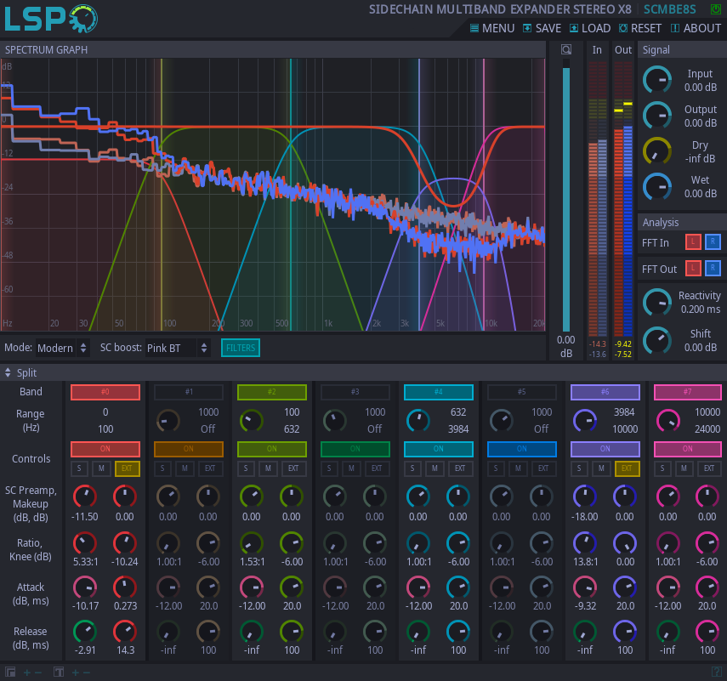Disable the EXT sidechain on band #6
This screenshot has height=681, width=727.
click(x=627, y=468)
